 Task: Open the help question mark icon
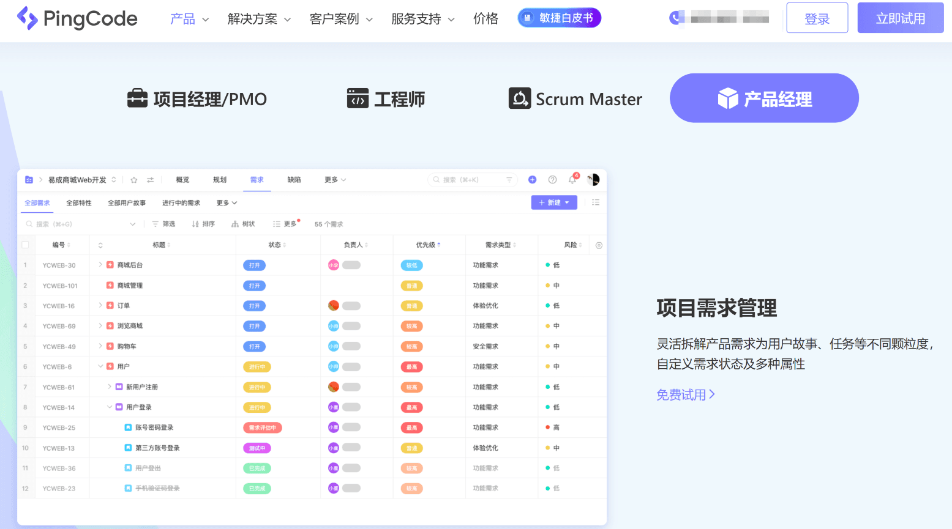point(553,180)
